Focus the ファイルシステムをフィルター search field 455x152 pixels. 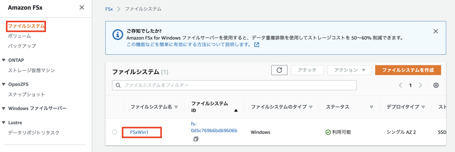[234, 85]
